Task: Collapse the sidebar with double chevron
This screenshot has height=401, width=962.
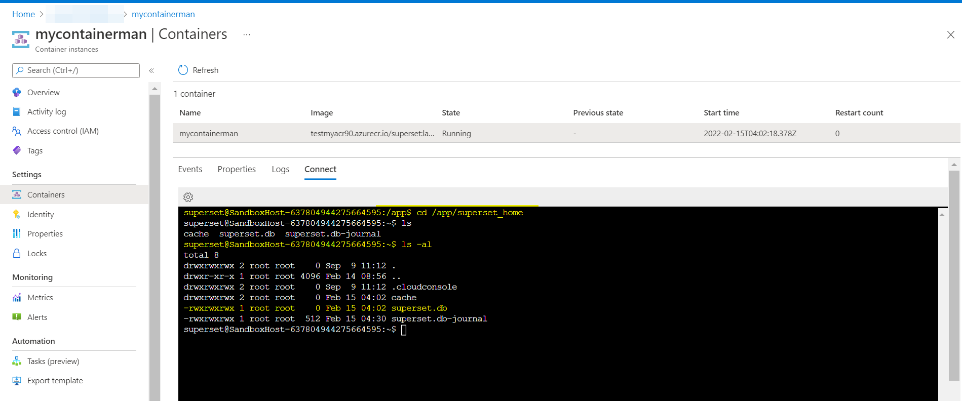Action: (x=151, y=70)
